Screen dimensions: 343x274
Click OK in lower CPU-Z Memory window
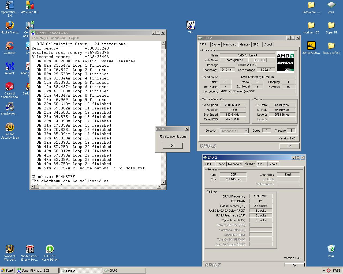(294, 265)
